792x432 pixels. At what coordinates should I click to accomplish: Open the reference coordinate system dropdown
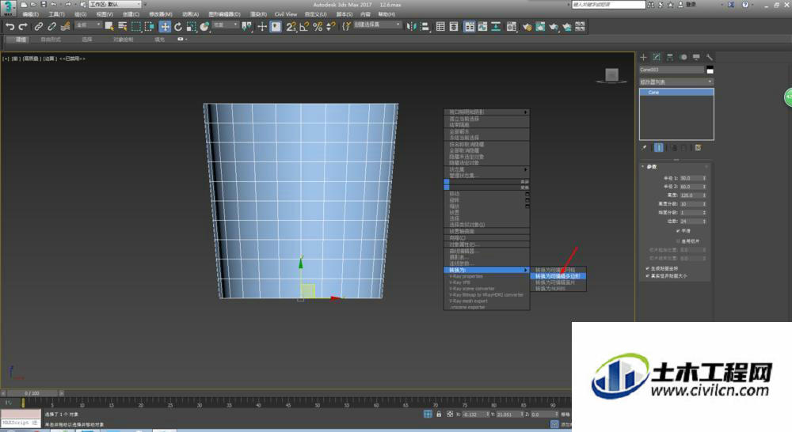coord(225,25)
